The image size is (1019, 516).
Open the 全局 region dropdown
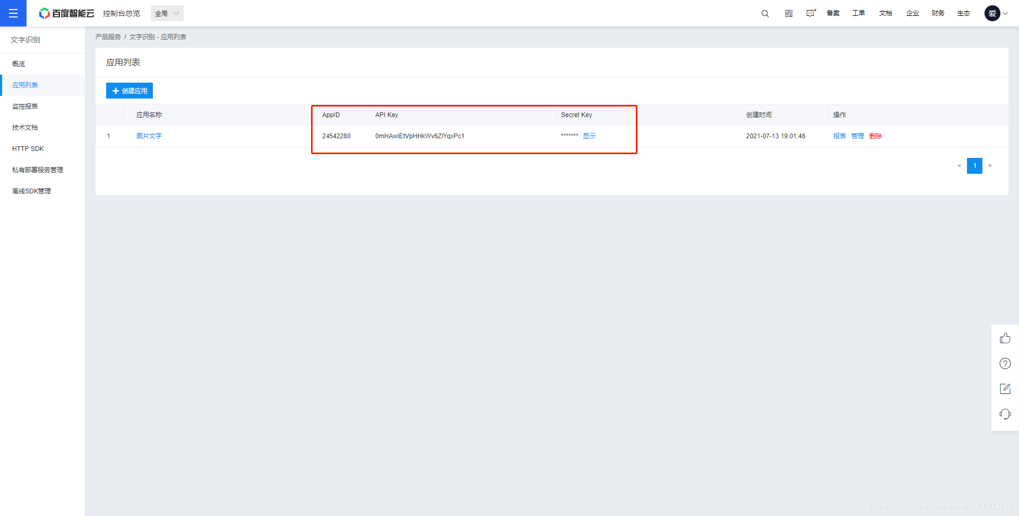coord(167,13)
